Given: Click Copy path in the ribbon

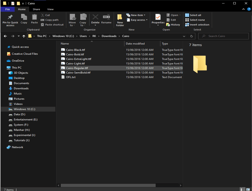Looking at the screenshot, I should pos(50,20).
